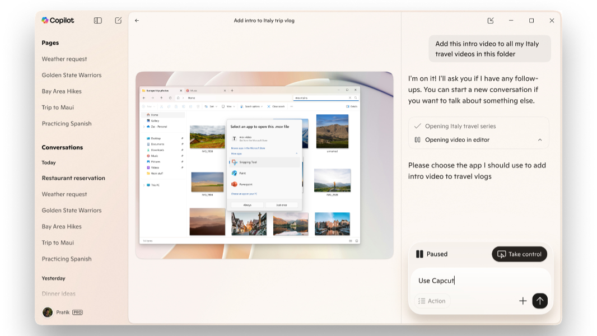The height and width of the screenshot is (336, 597).
Task: Add an attachment with the plus icon
Action: click(x=523, y=301)
